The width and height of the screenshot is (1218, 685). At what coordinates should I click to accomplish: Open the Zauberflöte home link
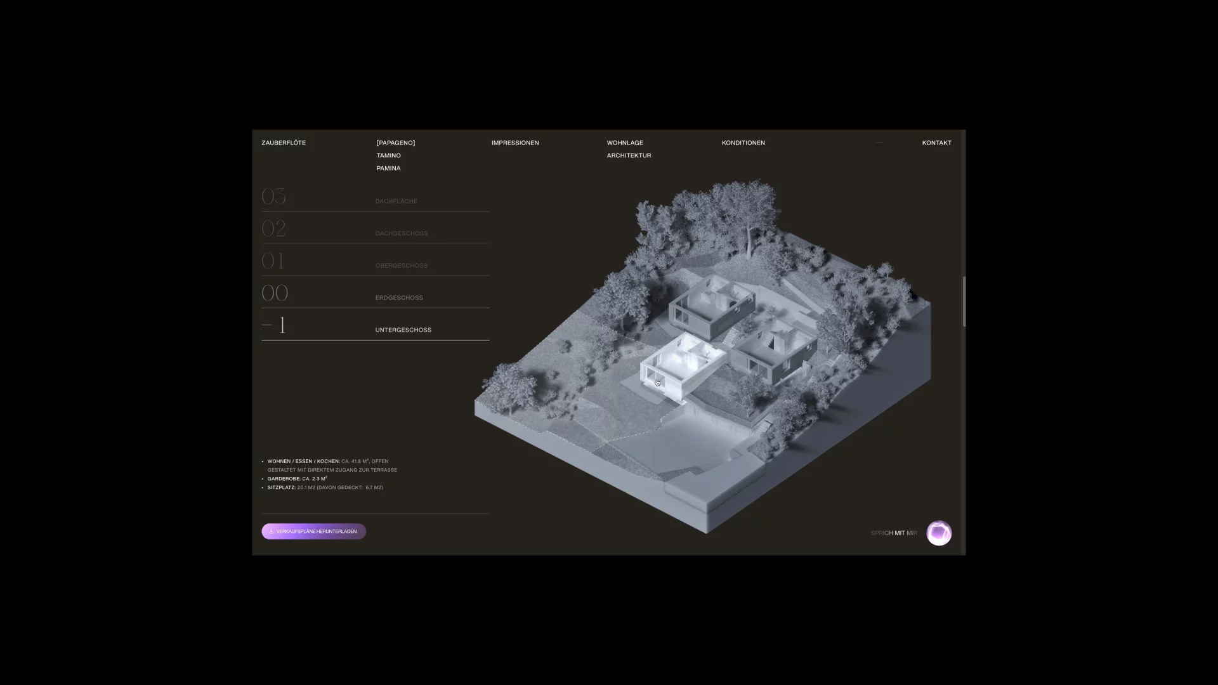tap(284, 143)
